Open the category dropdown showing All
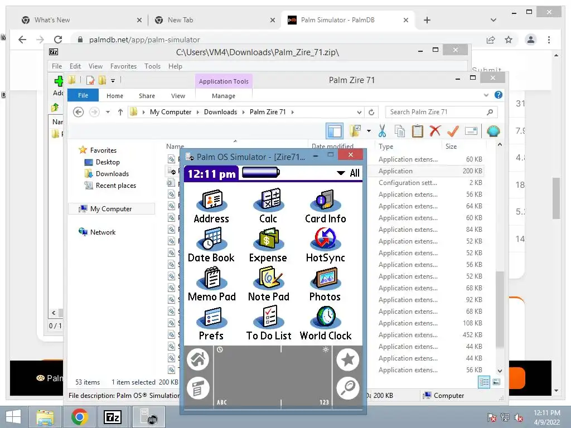 pyautogui.click(x=348, y=173)
